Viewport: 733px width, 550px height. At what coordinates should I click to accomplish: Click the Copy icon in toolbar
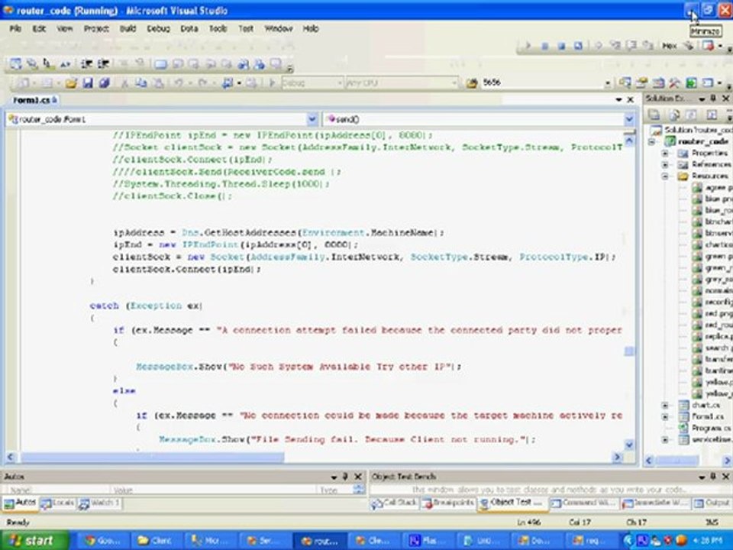click(140, 83)
